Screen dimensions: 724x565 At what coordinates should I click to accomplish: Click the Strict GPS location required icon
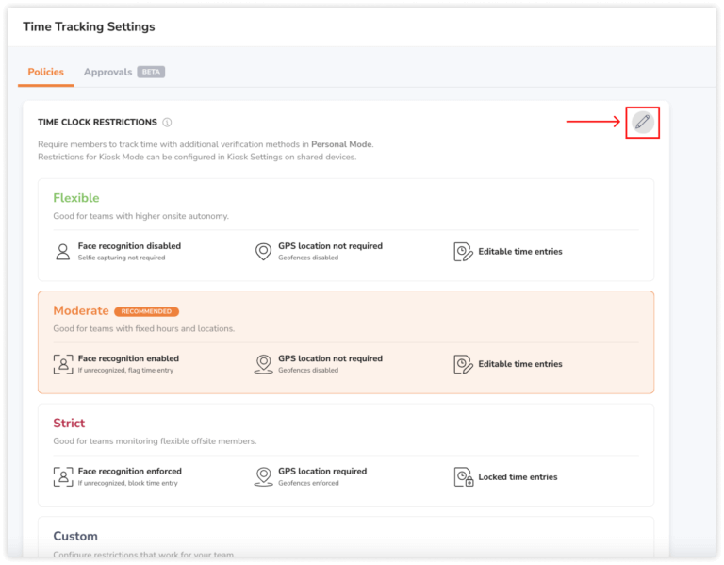tap(263, 476)
